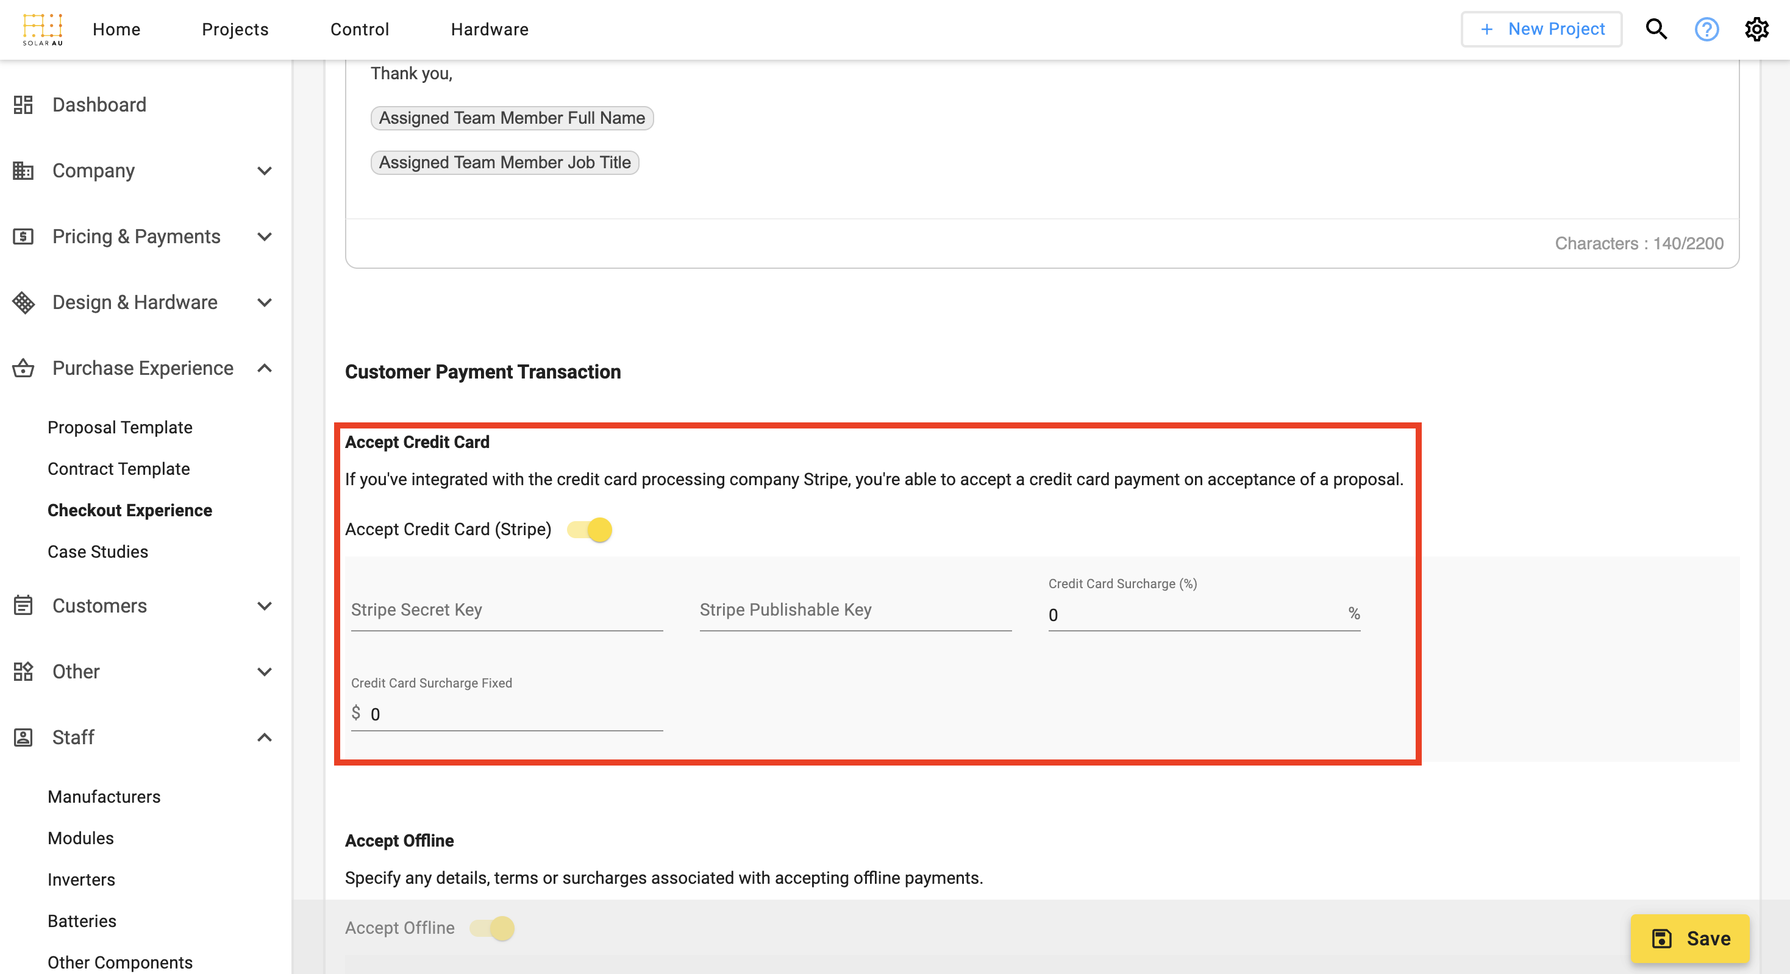Collapse the Staff section chevron
The width and height of the screenshot is (1790, 974).
click(264, 737)
